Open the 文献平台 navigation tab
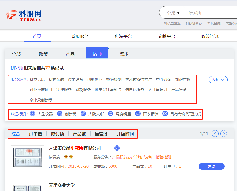This screenshot has width=237, height=191. [166, 36]
